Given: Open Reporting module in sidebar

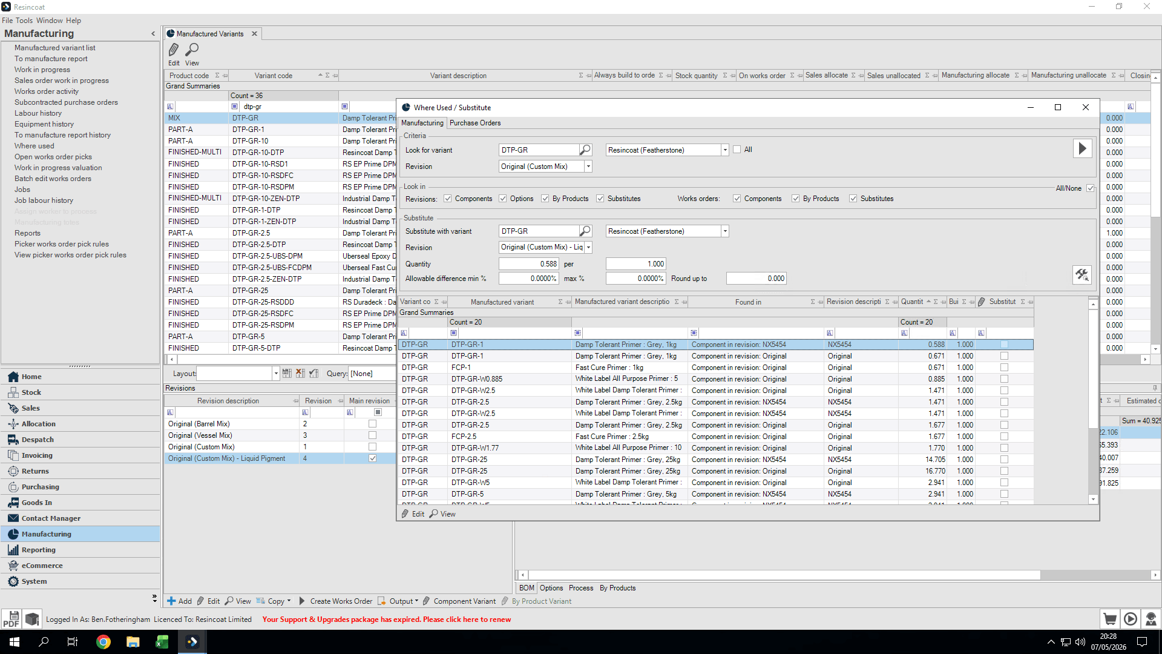Looking at the screenshot, I should pyautogui.click(x=80, y=550).
